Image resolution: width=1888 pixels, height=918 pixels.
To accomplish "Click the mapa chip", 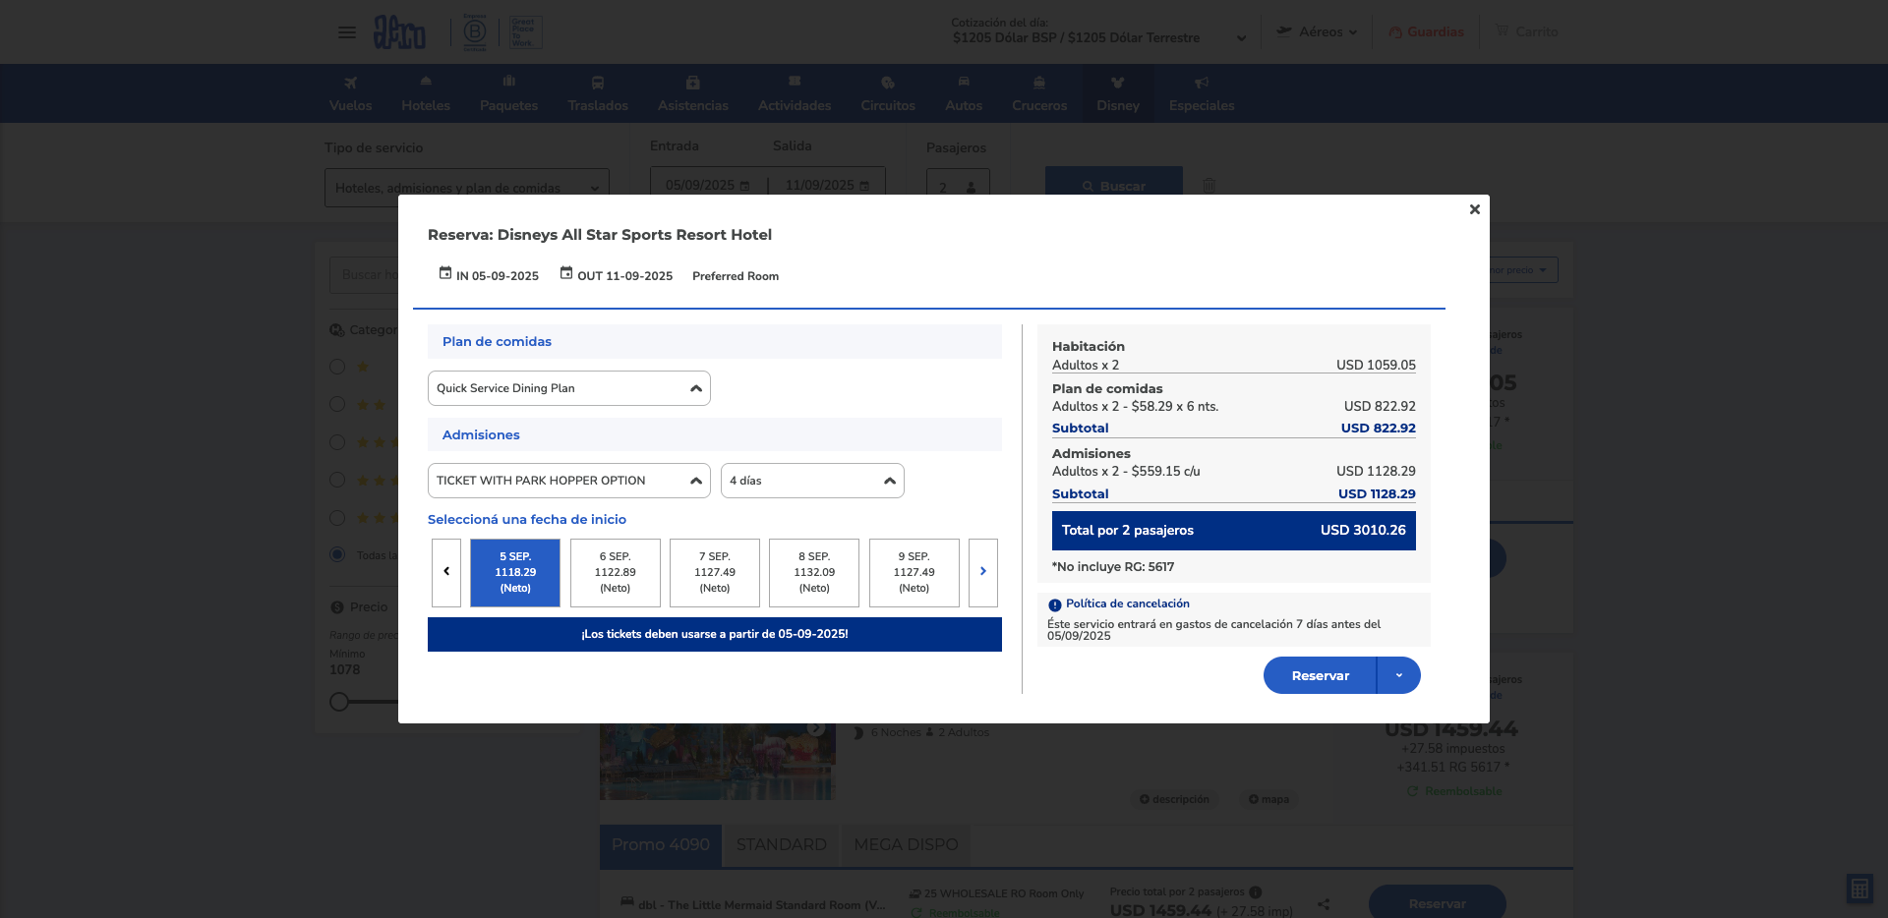I will (1268, 799).
